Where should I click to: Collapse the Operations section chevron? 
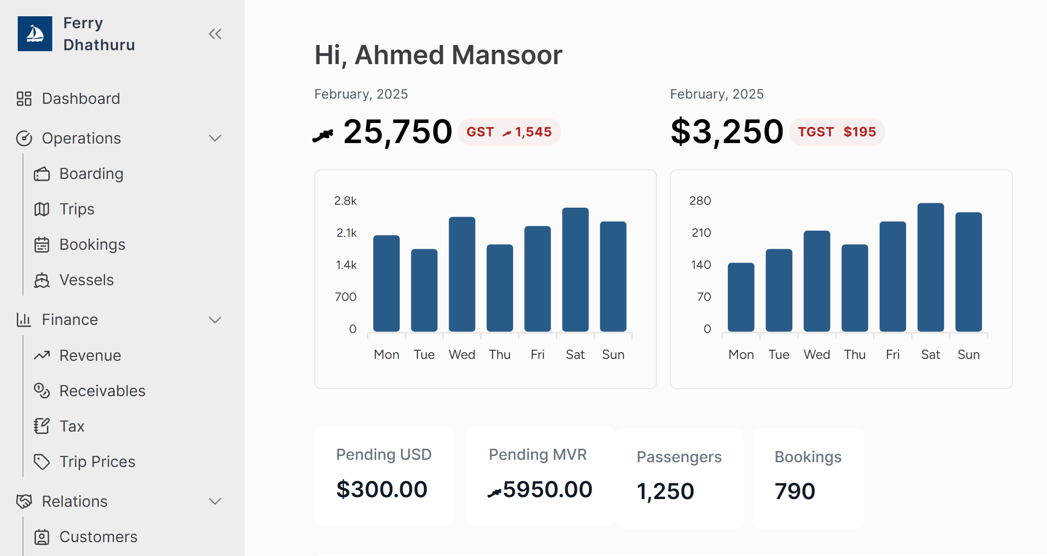pyautogui.click(x=215, y=138)
